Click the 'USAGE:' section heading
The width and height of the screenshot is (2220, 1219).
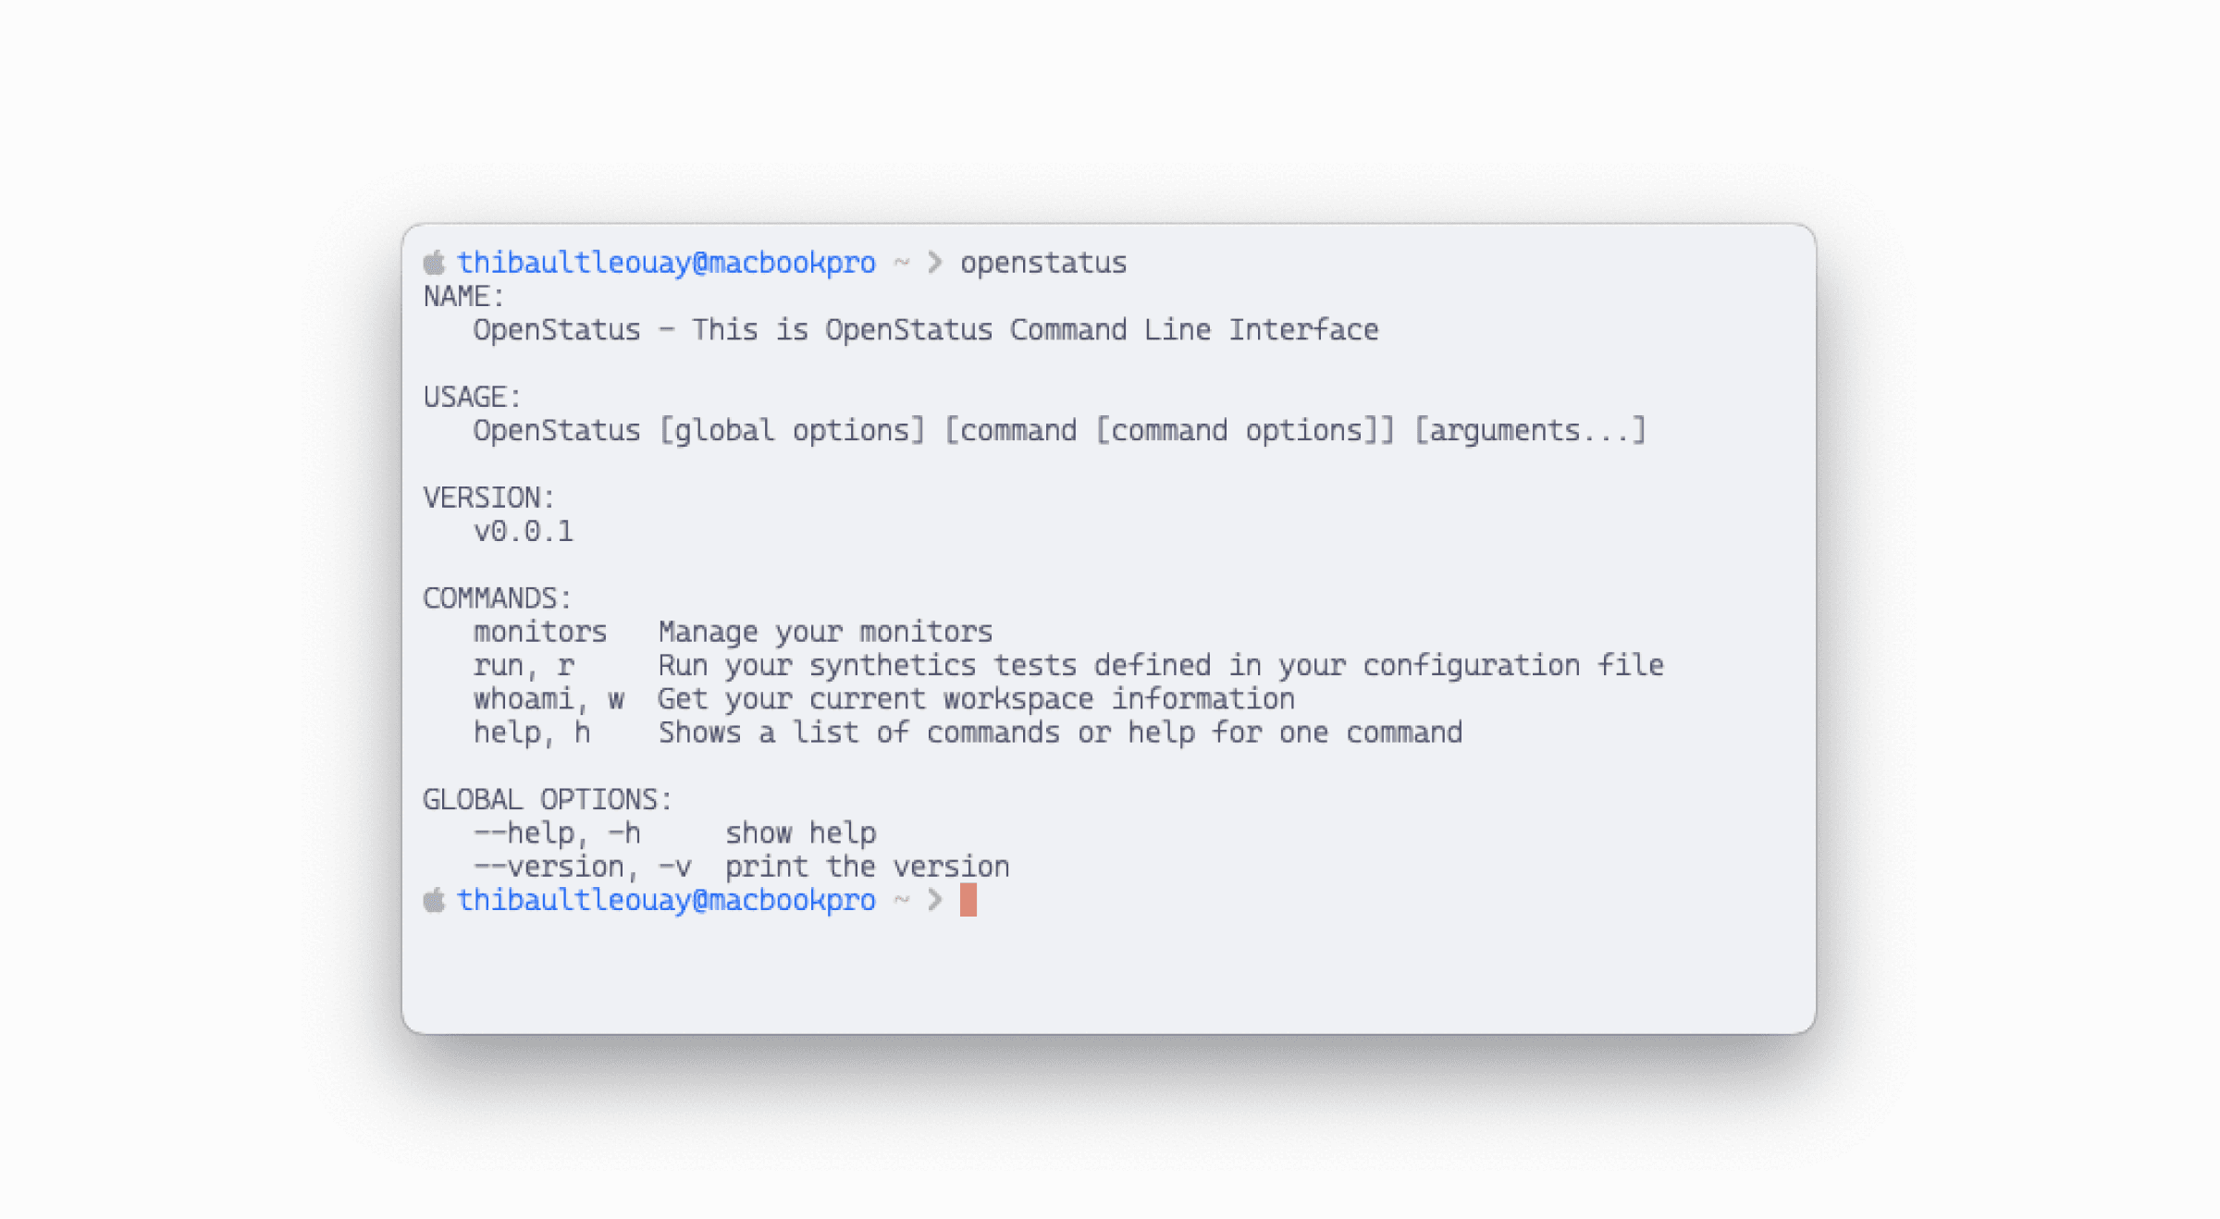(x=473, y=398)
